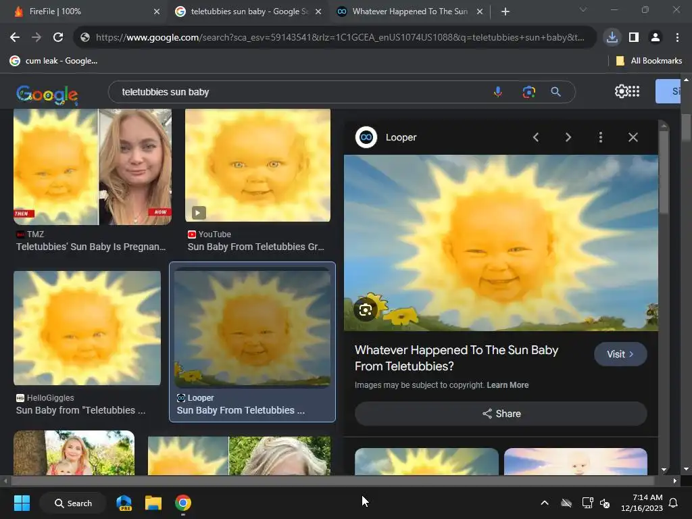Open the HelloGiggles Sun Baby thumbnail
Screen dimensions: 692x519
coord(87,328)
